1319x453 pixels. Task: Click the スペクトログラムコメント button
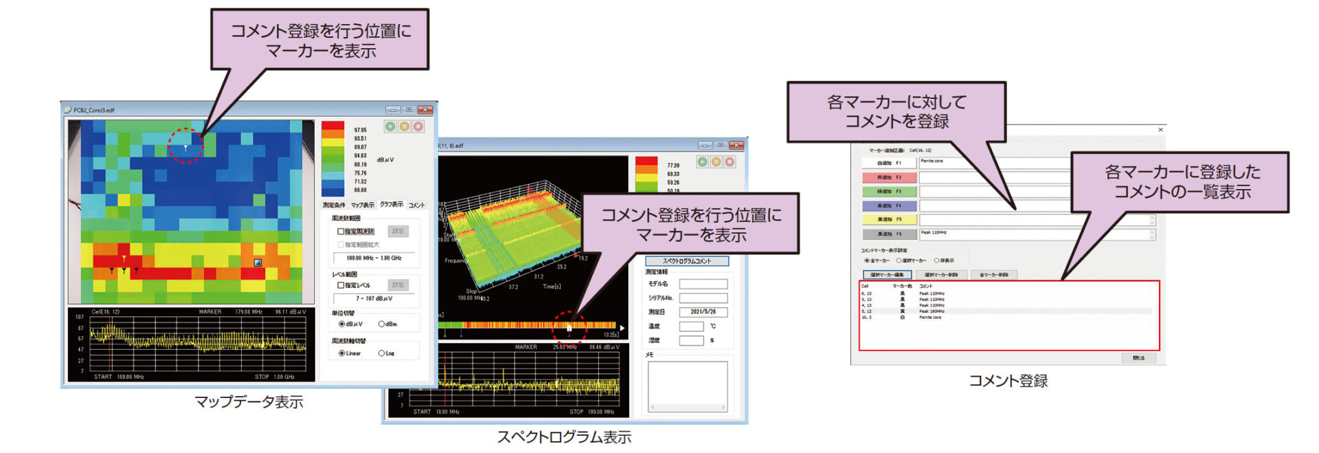687,261
